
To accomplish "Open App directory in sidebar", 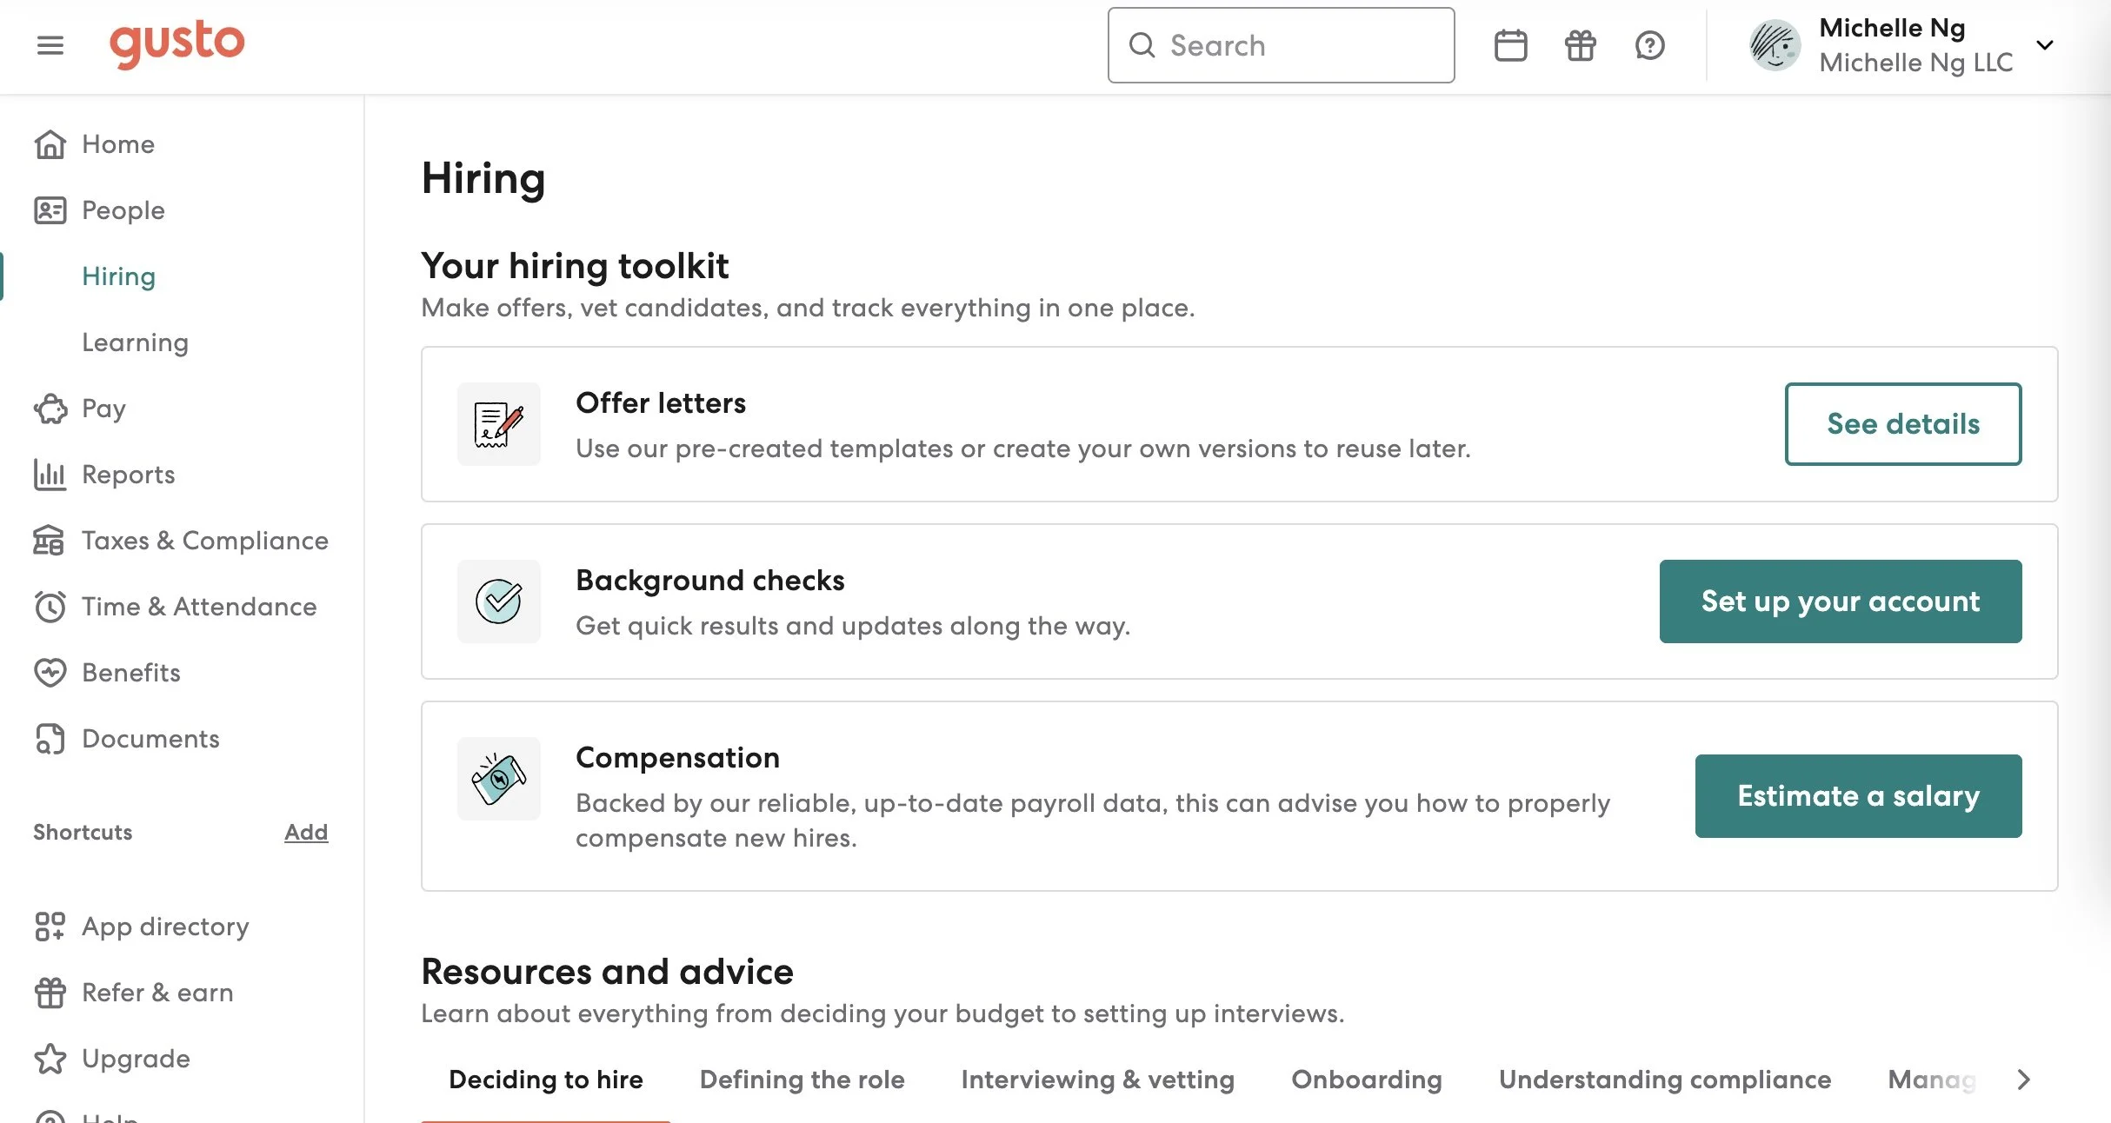I will click(x=165, y=927).
